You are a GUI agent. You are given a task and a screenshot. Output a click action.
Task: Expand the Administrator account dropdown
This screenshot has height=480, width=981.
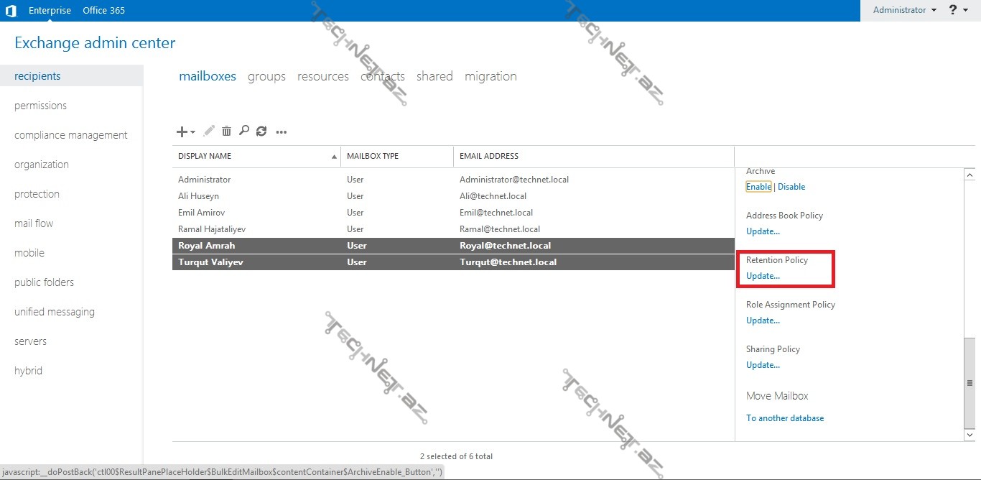[x=904, y=10]
